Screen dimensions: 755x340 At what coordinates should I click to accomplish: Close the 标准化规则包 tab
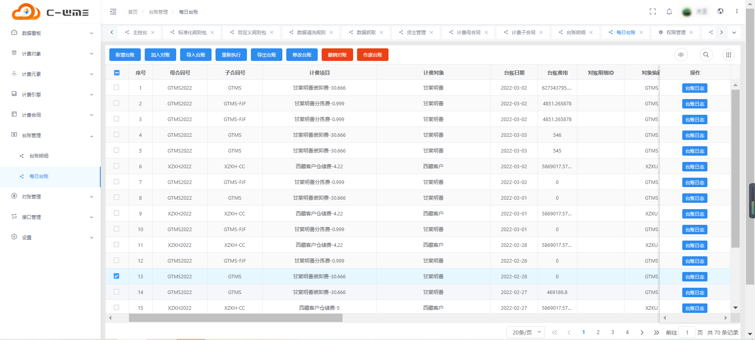(212, 32)
